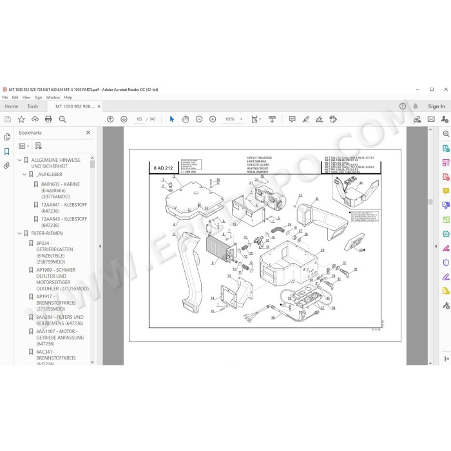451x451 pixels.
Task: Click the stamp tool icon
Action: pyautogui.click(x=333, y=119)
